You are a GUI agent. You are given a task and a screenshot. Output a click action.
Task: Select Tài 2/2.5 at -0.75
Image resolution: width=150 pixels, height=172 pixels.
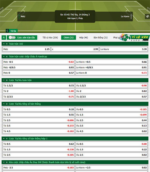[x=39, y=97]
